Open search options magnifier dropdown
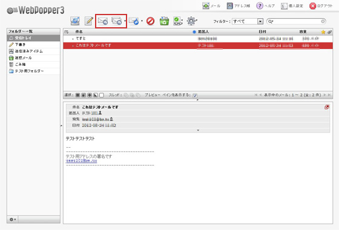This screenshot has width=339, height=230. (x=271, y=21)
